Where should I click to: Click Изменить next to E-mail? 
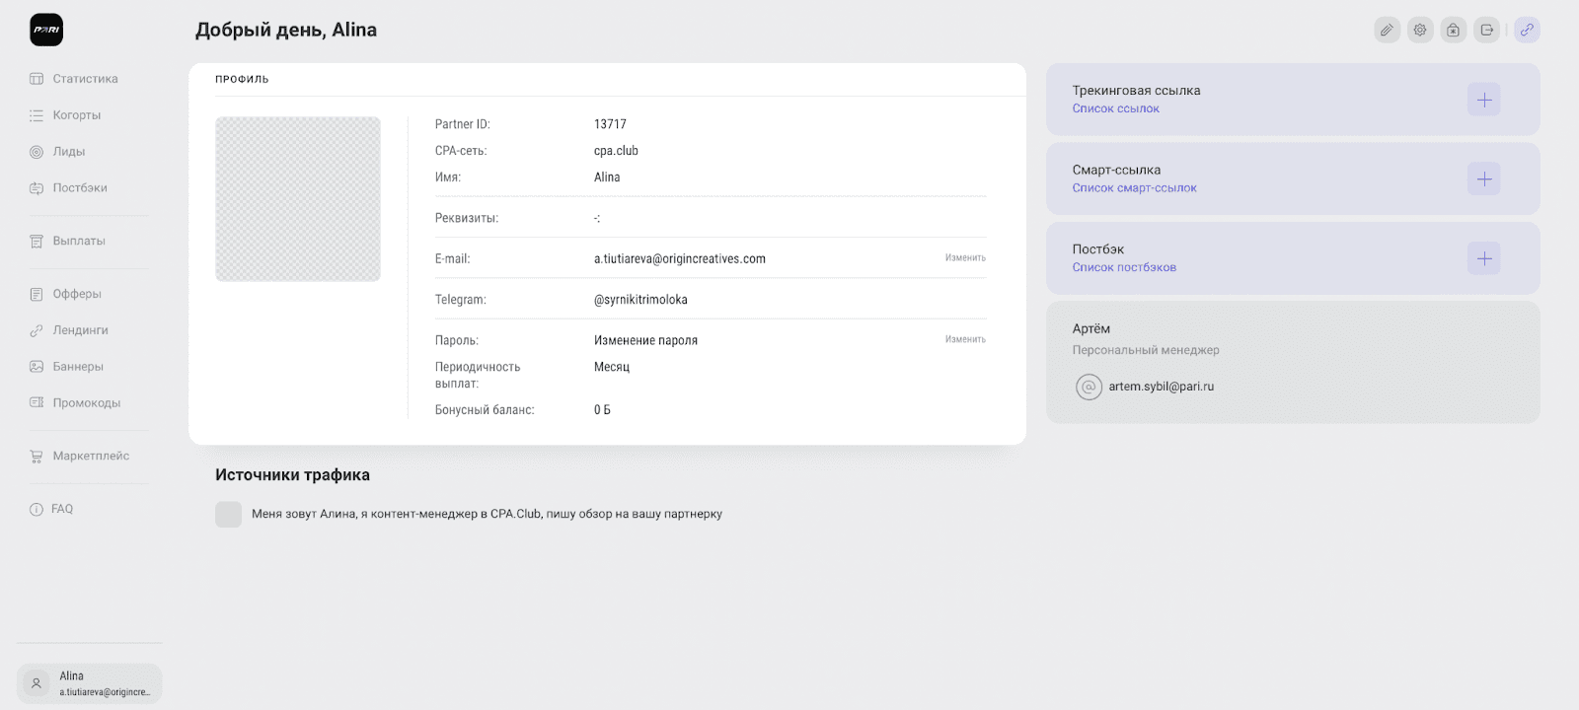click(x=964, y=258)
